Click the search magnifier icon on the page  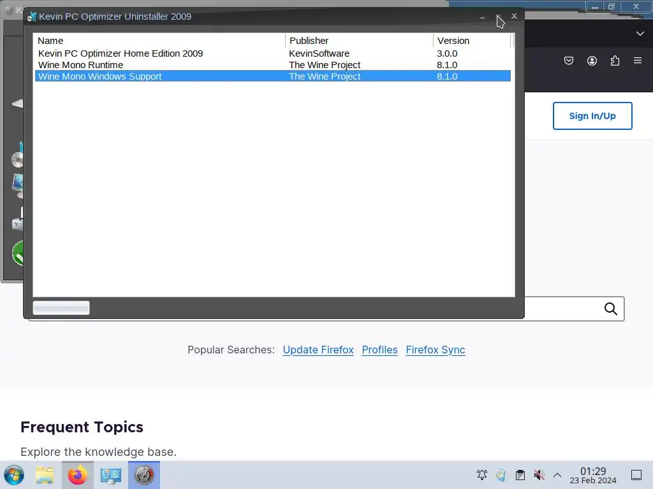[610, 309]
